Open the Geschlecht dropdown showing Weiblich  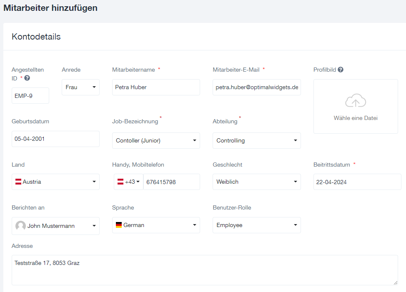click(257, 182)
